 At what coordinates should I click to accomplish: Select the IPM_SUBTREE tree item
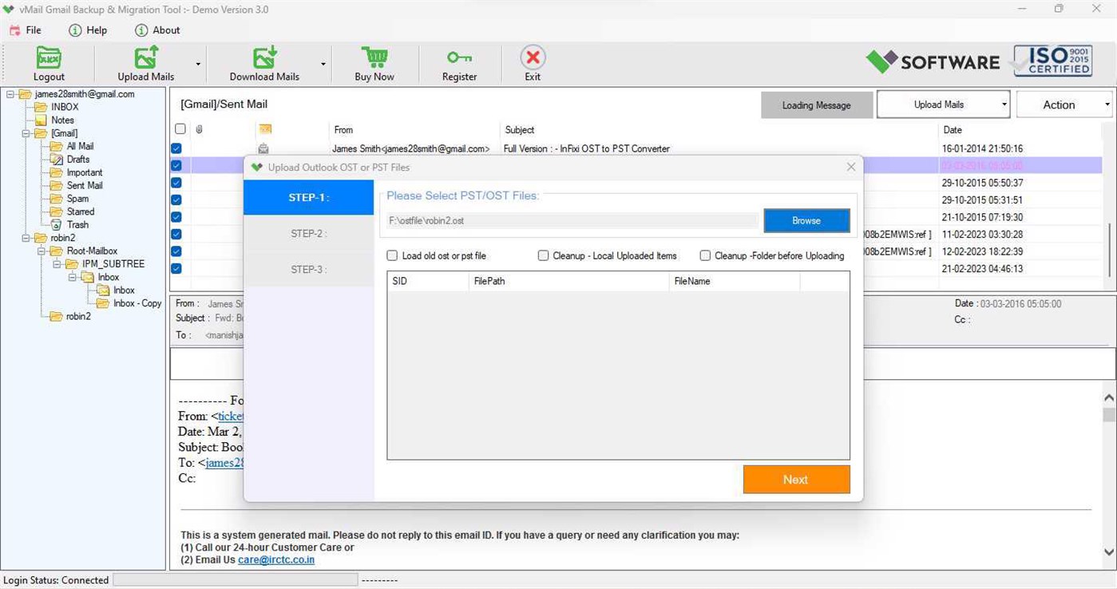113,264
